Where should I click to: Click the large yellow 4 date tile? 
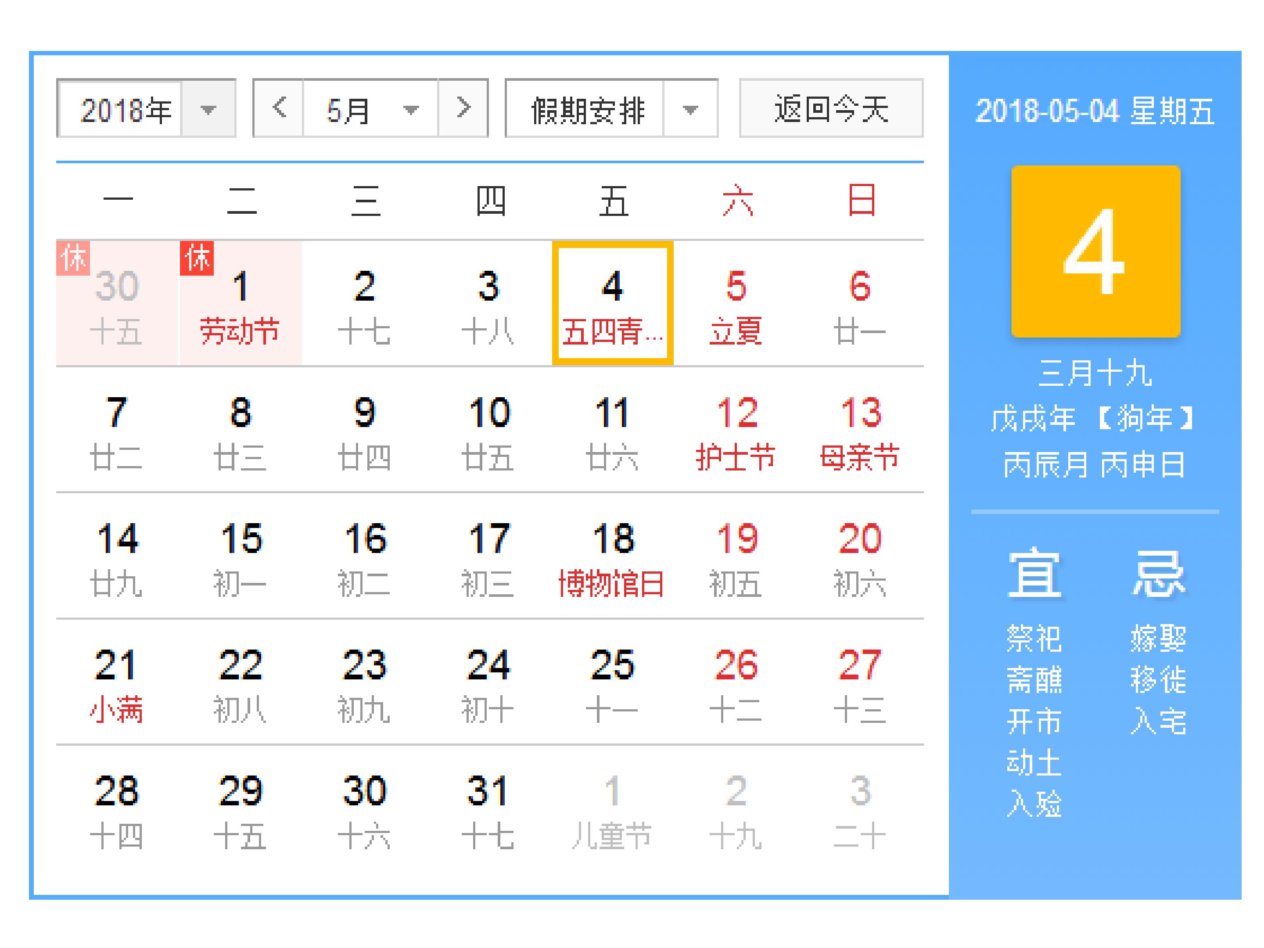(x=1095, y=251)
